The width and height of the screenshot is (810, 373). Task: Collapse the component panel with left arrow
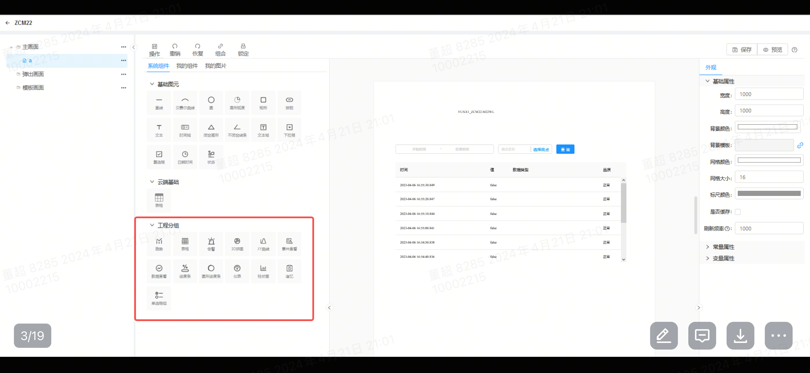click(x=329, y=308)
